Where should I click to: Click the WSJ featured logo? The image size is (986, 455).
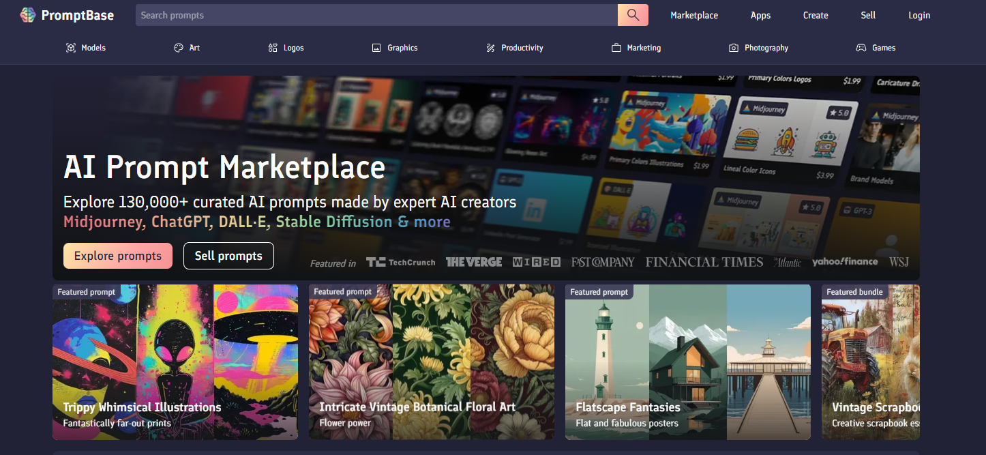click(899, 262)
